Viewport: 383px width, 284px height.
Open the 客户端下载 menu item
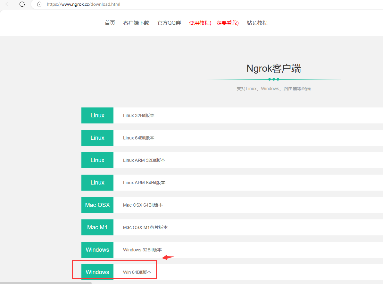click(136, 23)
